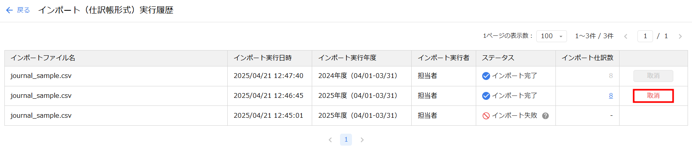Click the インポート実行日時 column header
Screen dimensions: 692x150
tap(263, 58)
